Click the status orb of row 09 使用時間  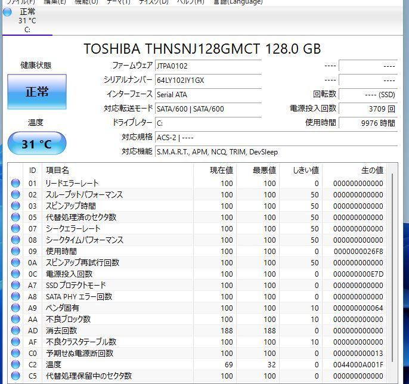tap(16, 251)
